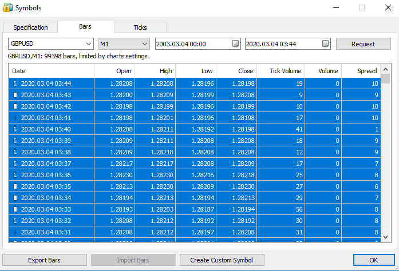399x271 pixels.
Task: Click candle icon of 03:43 bar row
Action: pyautogui.click(x=15, y=95)
